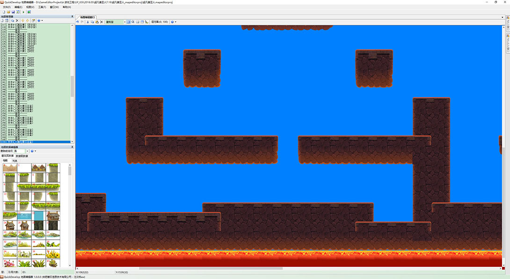Select tile thumbnail number 0 sand mound
510x279 pixels.
pos(10,168)
